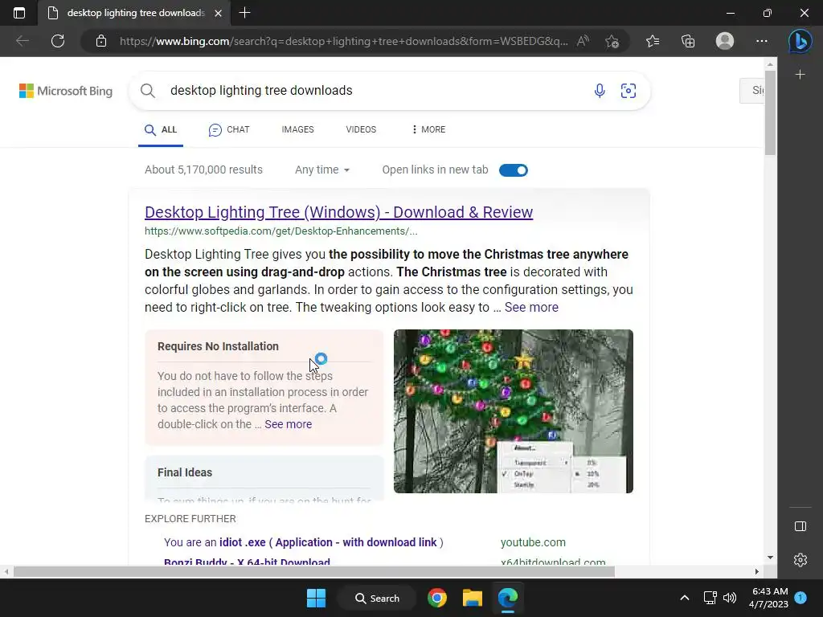
Task: Open the clock and date 6:43 AM
Action: tap(769, 598)
